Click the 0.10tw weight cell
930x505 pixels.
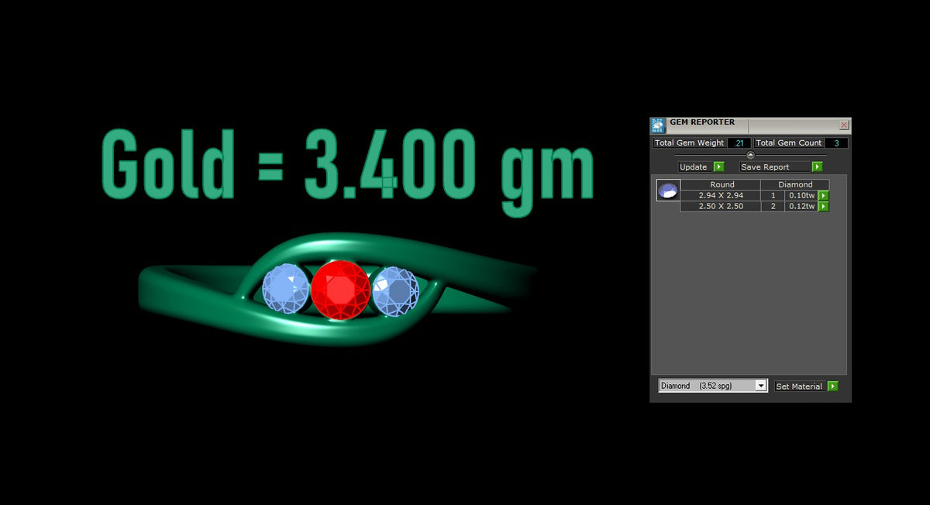point(801,196)
